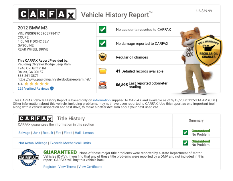Click the CARFAX logo in Title History section

click(x=35, y=118)
